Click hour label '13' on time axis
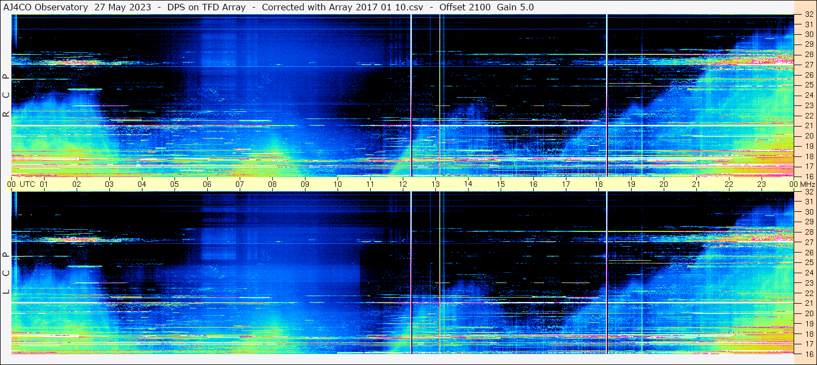The height and width of the screenshot is (365, 817). tap(435, 184)
